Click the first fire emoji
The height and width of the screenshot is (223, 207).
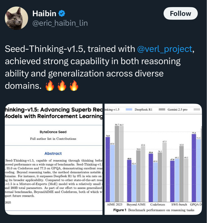49,86
